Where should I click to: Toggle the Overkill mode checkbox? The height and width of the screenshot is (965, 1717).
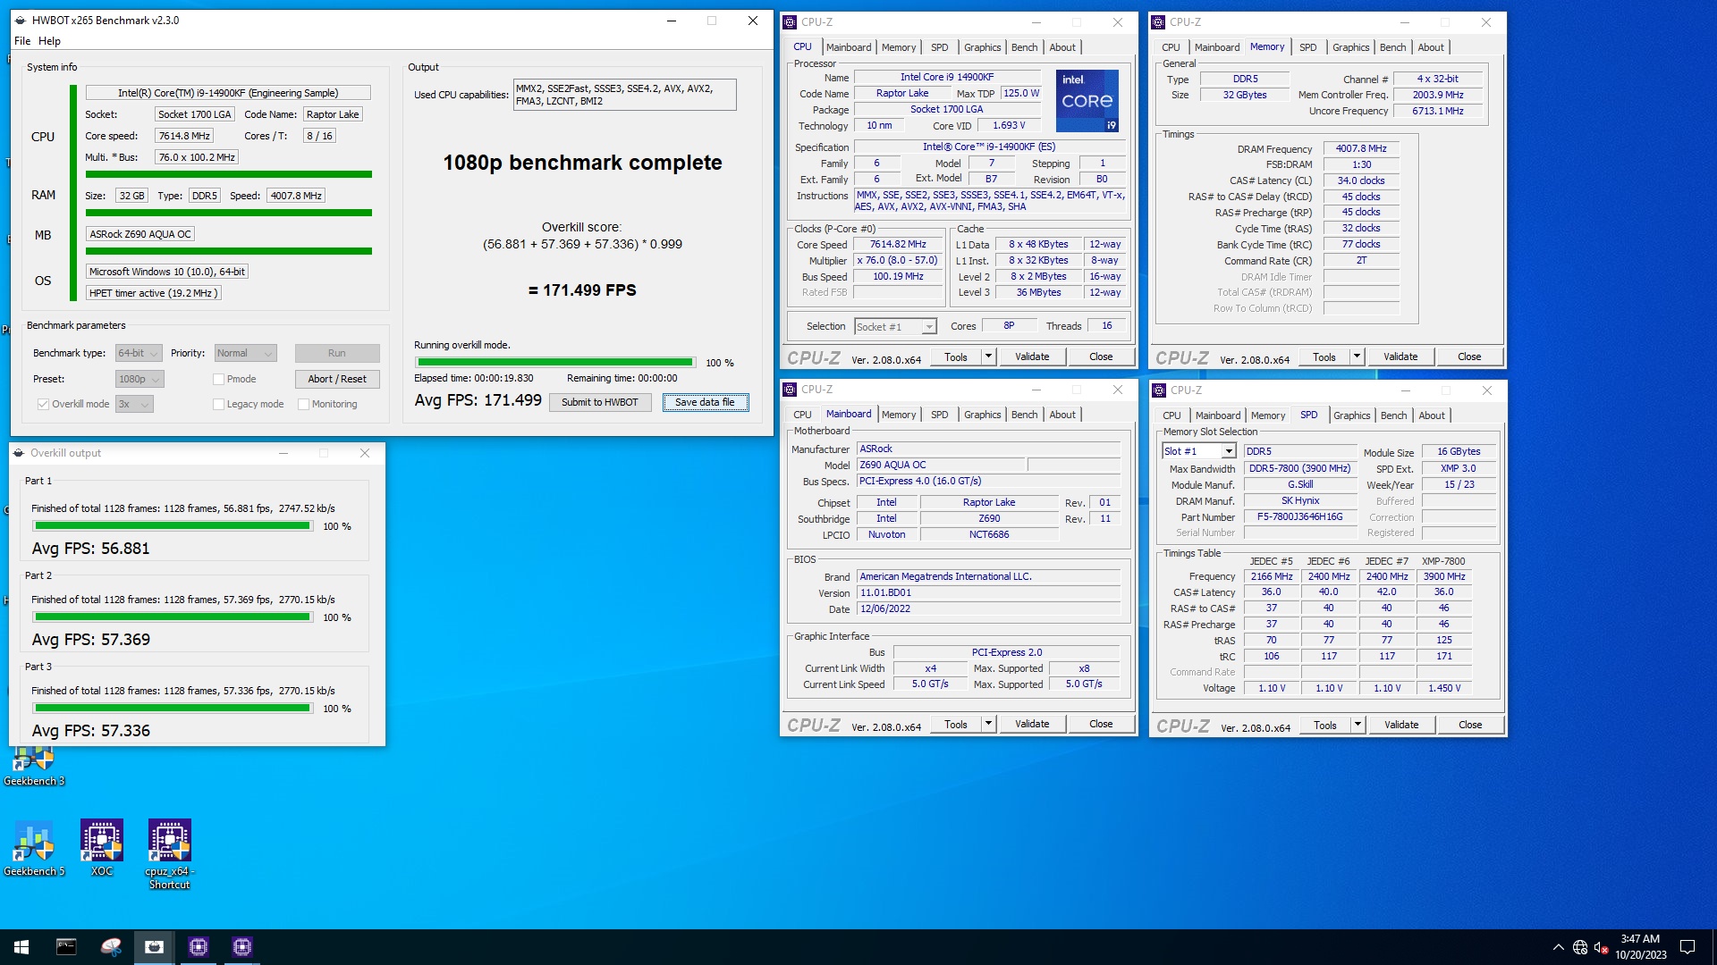[x=43, y=404]
